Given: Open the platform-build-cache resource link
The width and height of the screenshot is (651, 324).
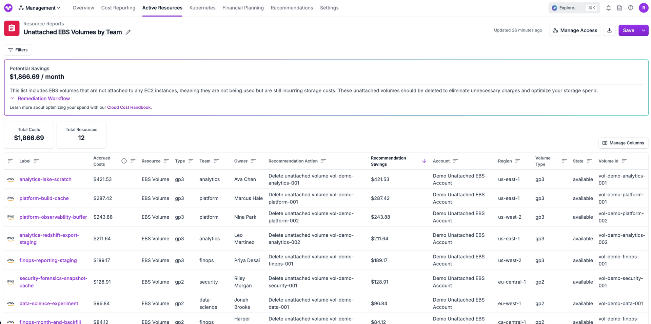Looking at the screenshot, I should [44, 198].
